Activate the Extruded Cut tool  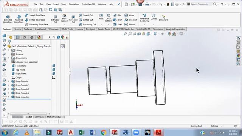(x=55, y=19)
